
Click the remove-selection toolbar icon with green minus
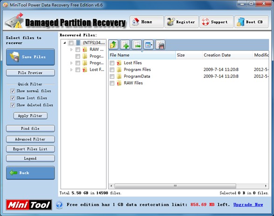(x=137, y=45)
